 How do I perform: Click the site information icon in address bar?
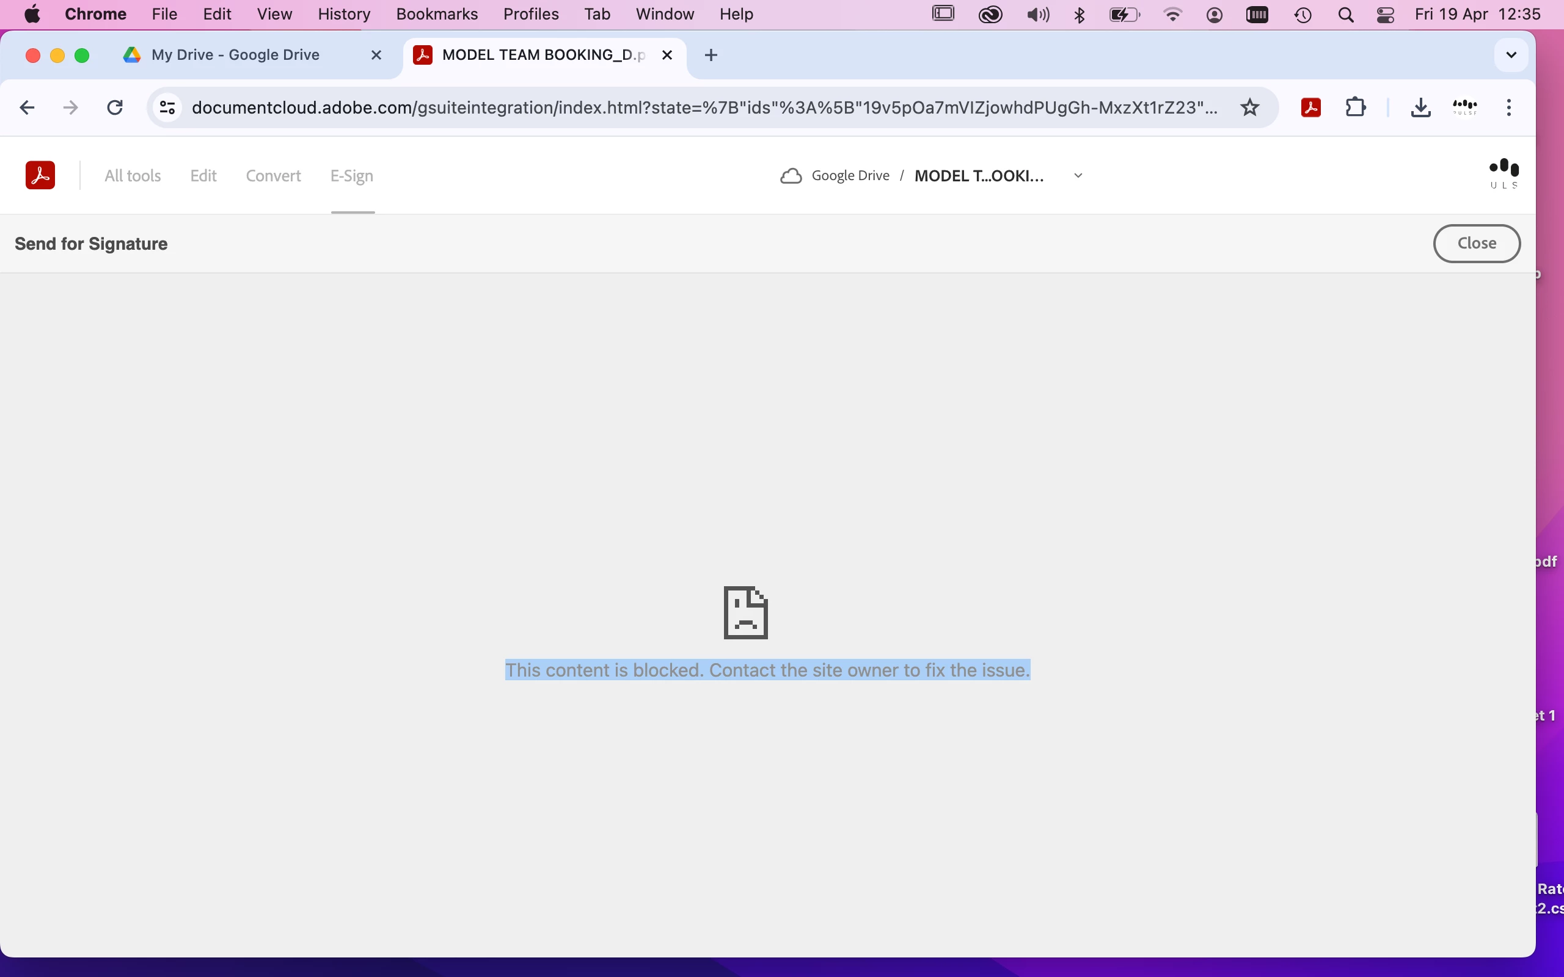pyautogui.click(x=167, y=107)
